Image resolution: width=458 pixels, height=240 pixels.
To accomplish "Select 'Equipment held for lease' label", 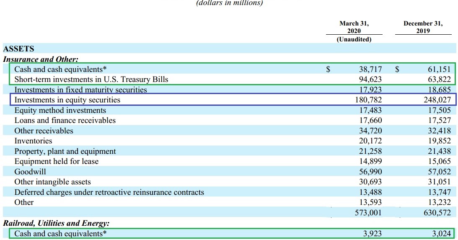I will tap(57, 161).
